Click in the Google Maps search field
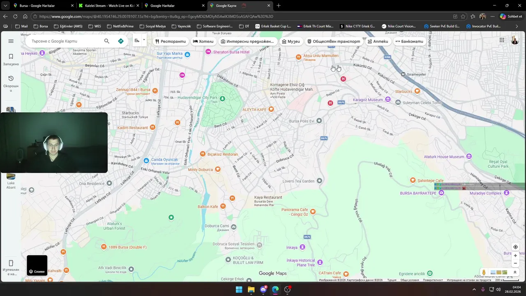526x296 pixels. pos(65,41)
